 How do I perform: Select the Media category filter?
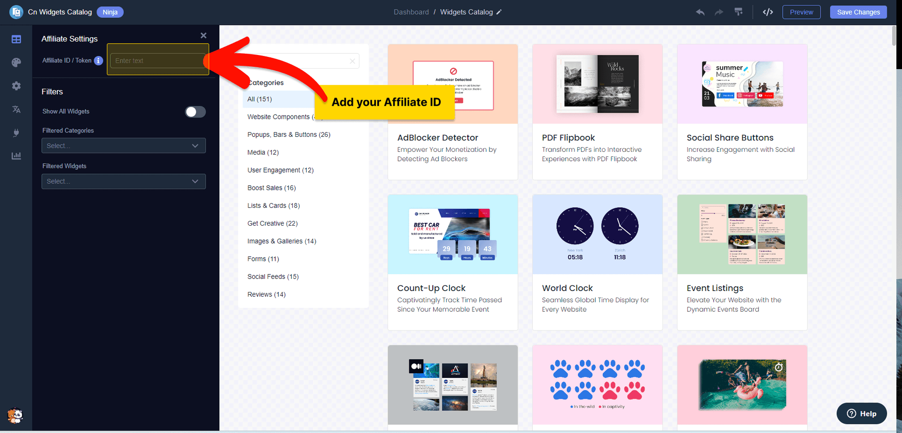tap(263, 152)
